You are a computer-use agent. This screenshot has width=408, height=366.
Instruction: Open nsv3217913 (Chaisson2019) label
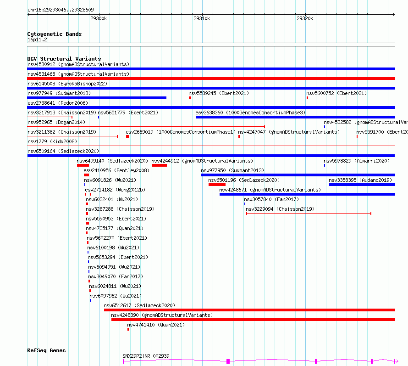(x=62, y=113)
